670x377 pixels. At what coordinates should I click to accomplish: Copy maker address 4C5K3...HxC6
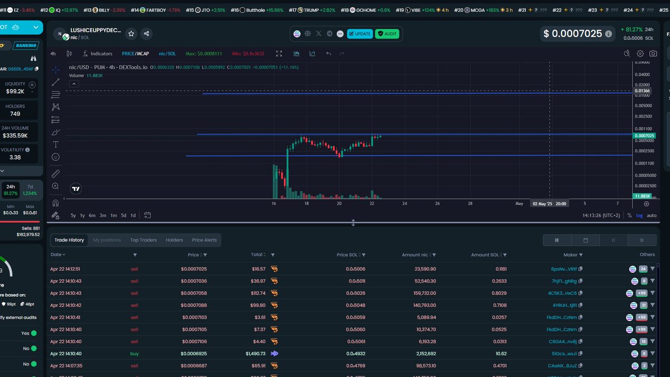580,293
